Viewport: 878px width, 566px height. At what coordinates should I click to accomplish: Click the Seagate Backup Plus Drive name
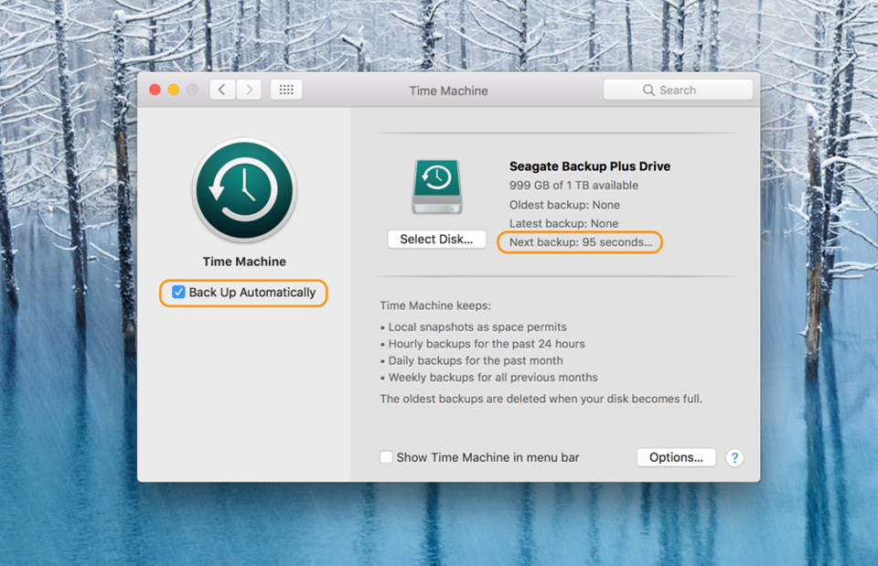[590, 166]
